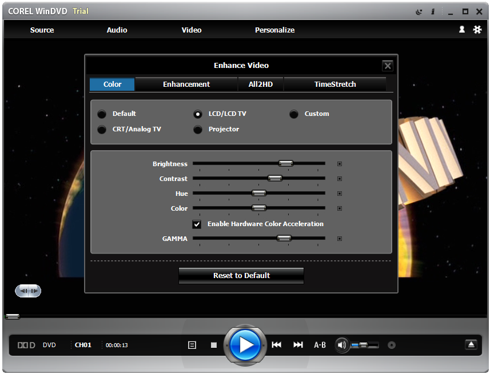Click the Color slider handle
This screenshot has height=374, width=490.
click(x=259, y=208)
